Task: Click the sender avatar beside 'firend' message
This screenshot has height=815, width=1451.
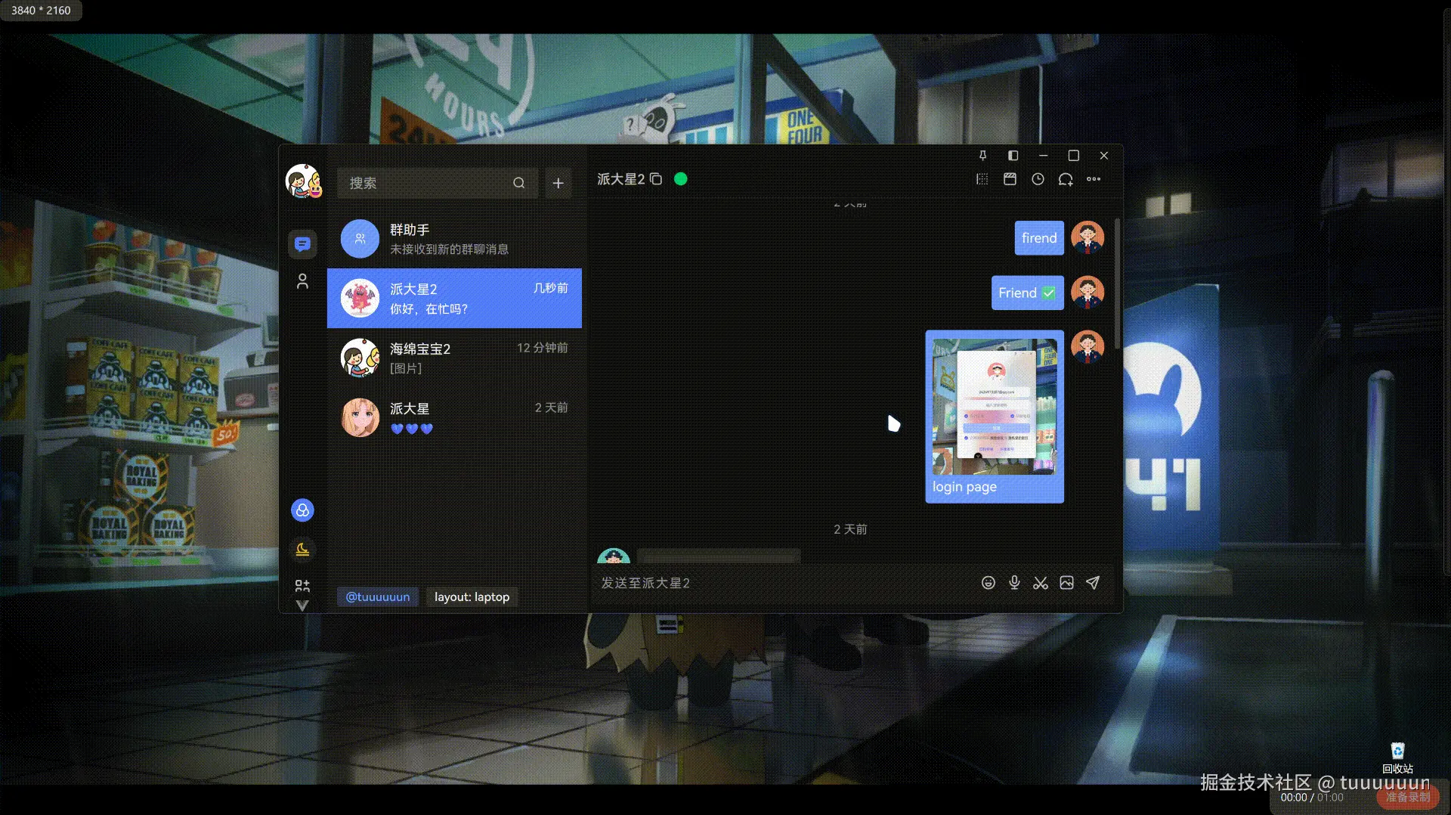Action: 1087,237
